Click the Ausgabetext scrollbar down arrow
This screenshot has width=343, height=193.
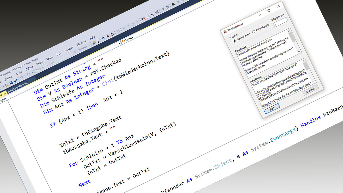click(314, 81)
